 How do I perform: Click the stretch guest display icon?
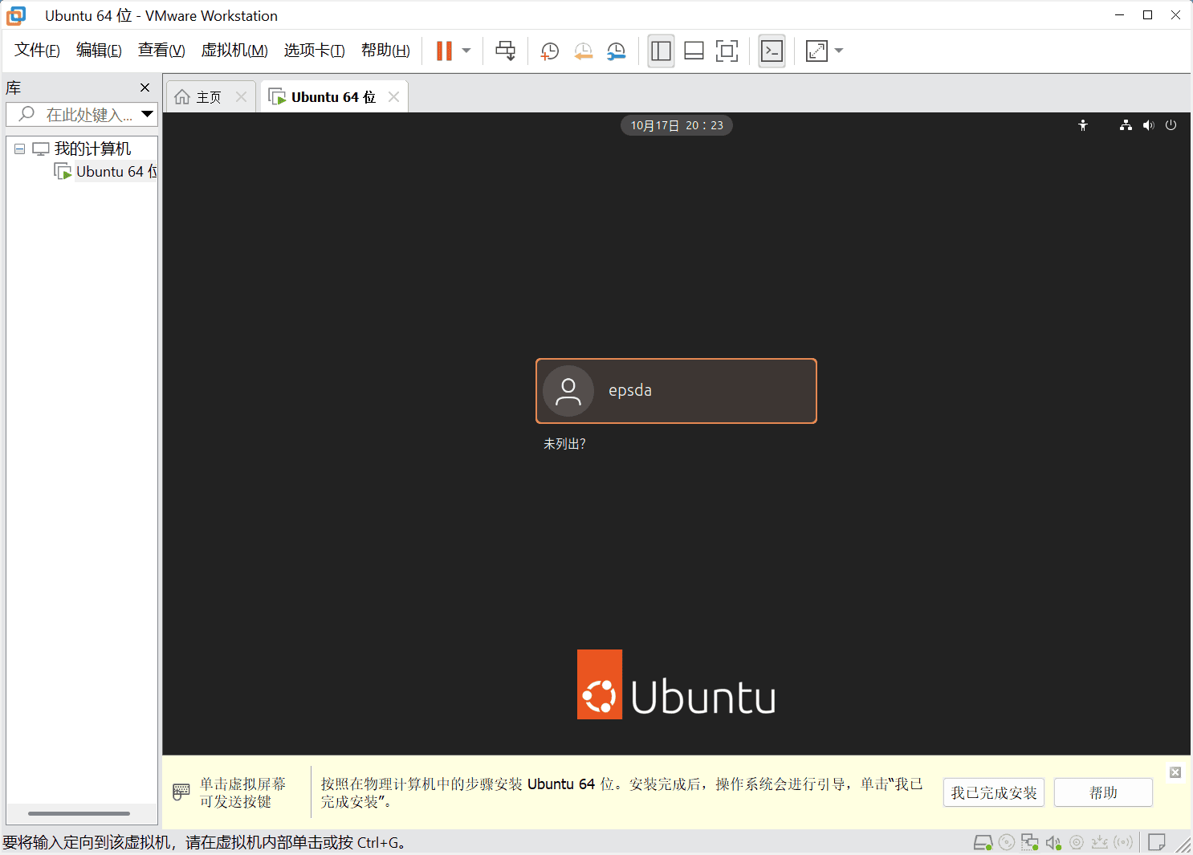click(x=816, y=51)
